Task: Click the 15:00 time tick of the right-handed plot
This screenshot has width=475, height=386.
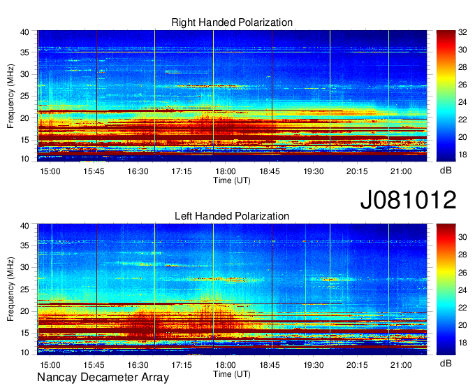Action: tap(50, 171)
